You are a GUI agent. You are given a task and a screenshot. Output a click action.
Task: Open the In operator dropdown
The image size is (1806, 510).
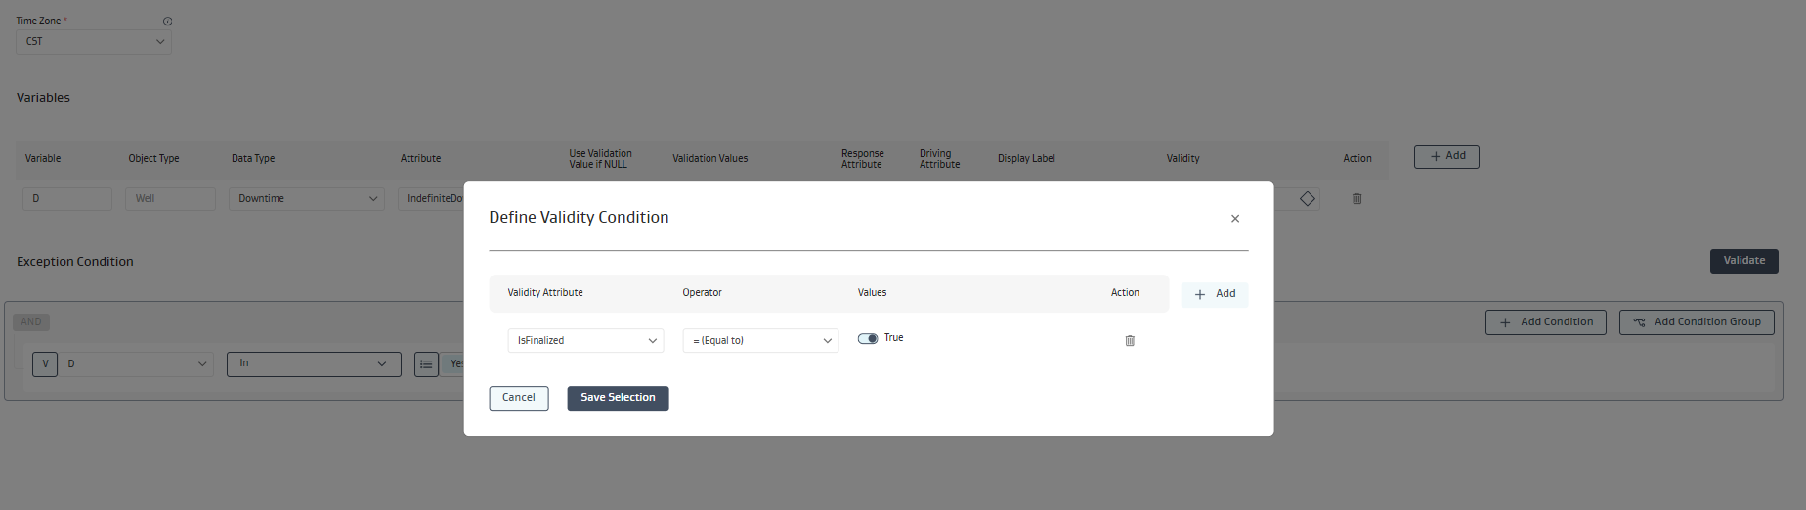[313, 364]
